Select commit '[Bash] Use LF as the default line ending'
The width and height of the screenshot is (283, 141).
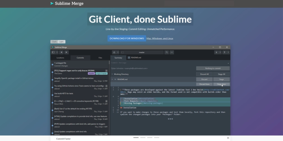pyautogui.click(x=80, y=110)
